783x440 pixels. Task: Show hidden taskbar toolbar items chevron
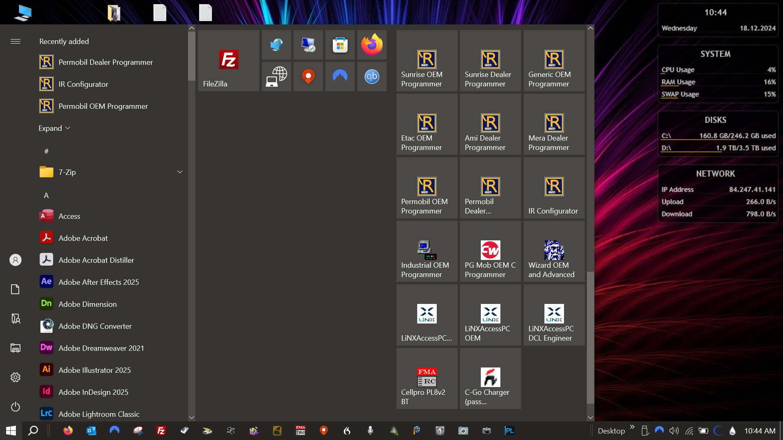coord(632,427)
